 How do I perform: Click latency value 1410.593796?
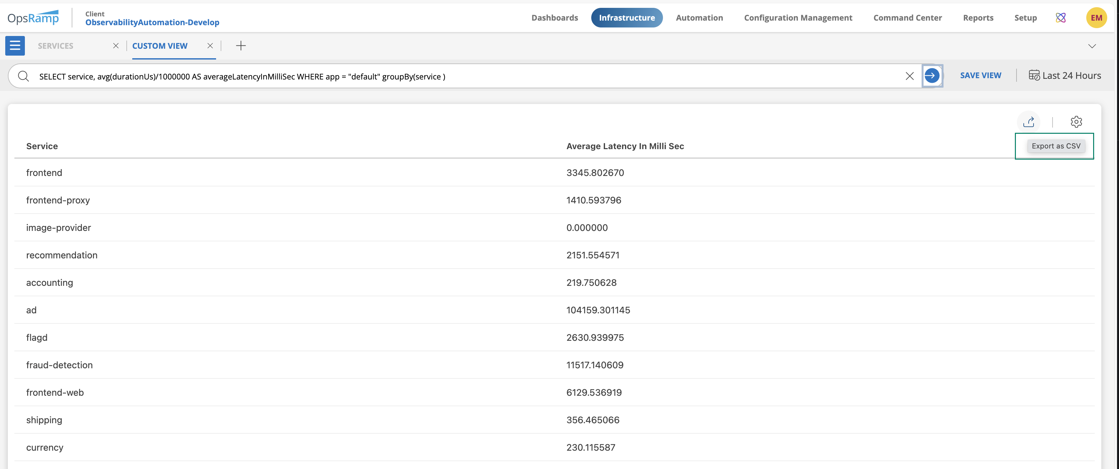594,200
